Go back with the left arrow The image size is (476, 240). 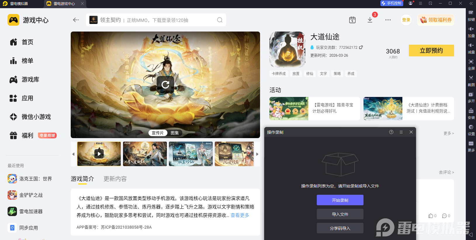[x=76, y=20]
